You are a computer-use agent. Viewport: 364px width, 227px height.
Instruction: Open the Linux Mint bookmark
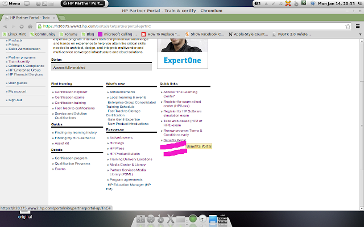point(14,34)
